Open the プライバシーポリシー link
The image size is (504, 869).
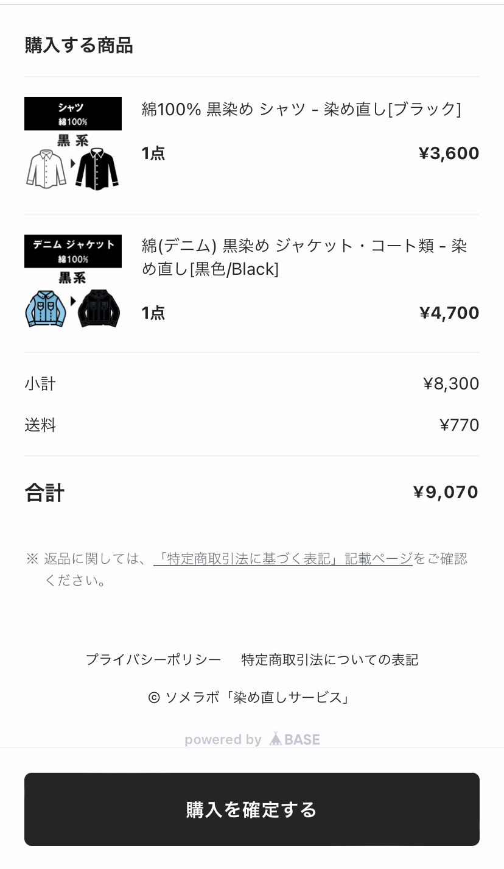pyautogui.click(x=153, y=659)
